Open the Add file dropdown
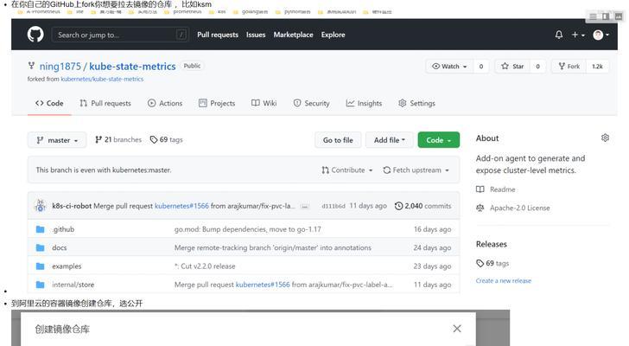 [x=389, y=140]
